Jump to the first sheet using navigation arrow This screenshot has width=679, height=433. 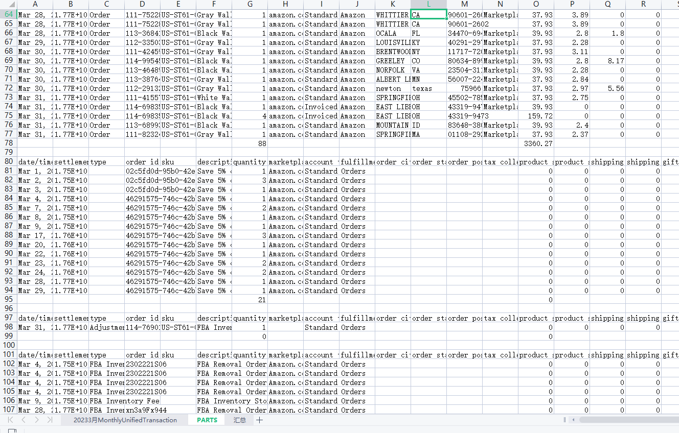click(x=10, y=420)
